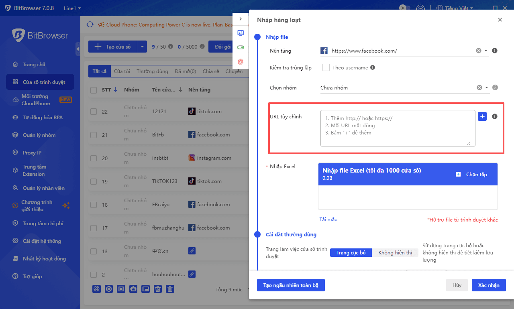
Task: Check the checkbox on row 22
Action: click(94, 111)
